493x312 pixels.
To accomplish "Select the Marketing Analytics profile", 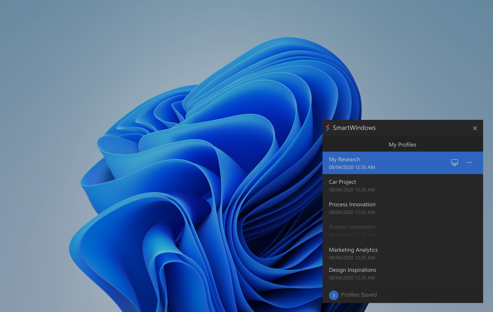I will point(353,250).
